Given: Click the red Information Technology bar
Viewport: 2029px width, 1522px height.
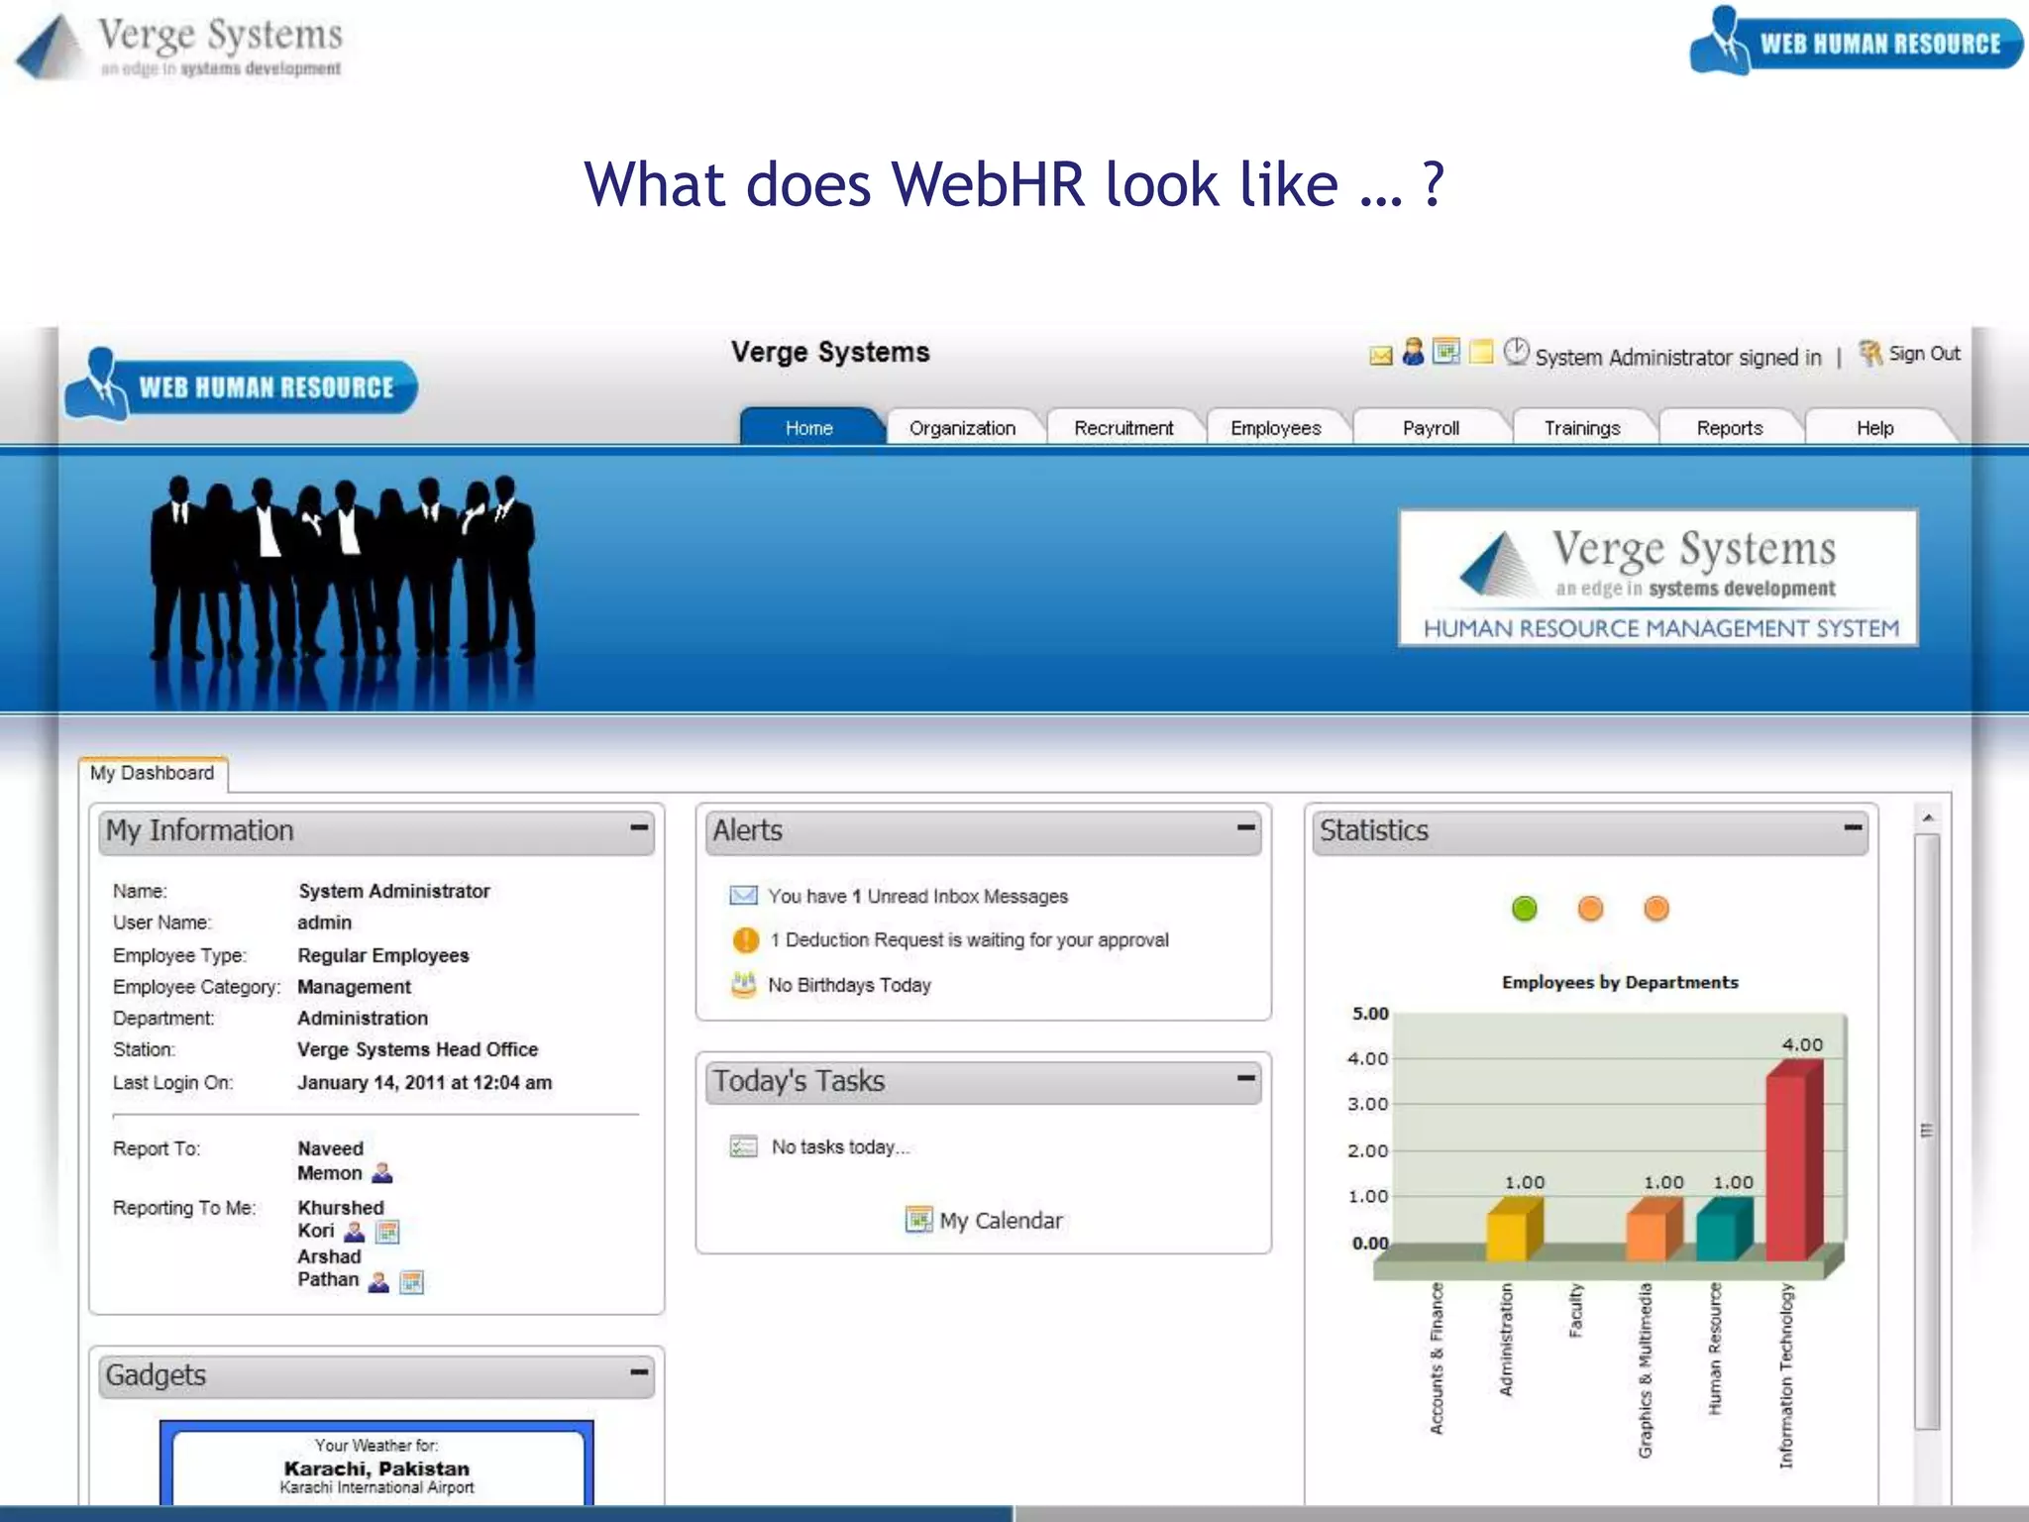Looking at the screenshot, I should tap(1793, 1161).
